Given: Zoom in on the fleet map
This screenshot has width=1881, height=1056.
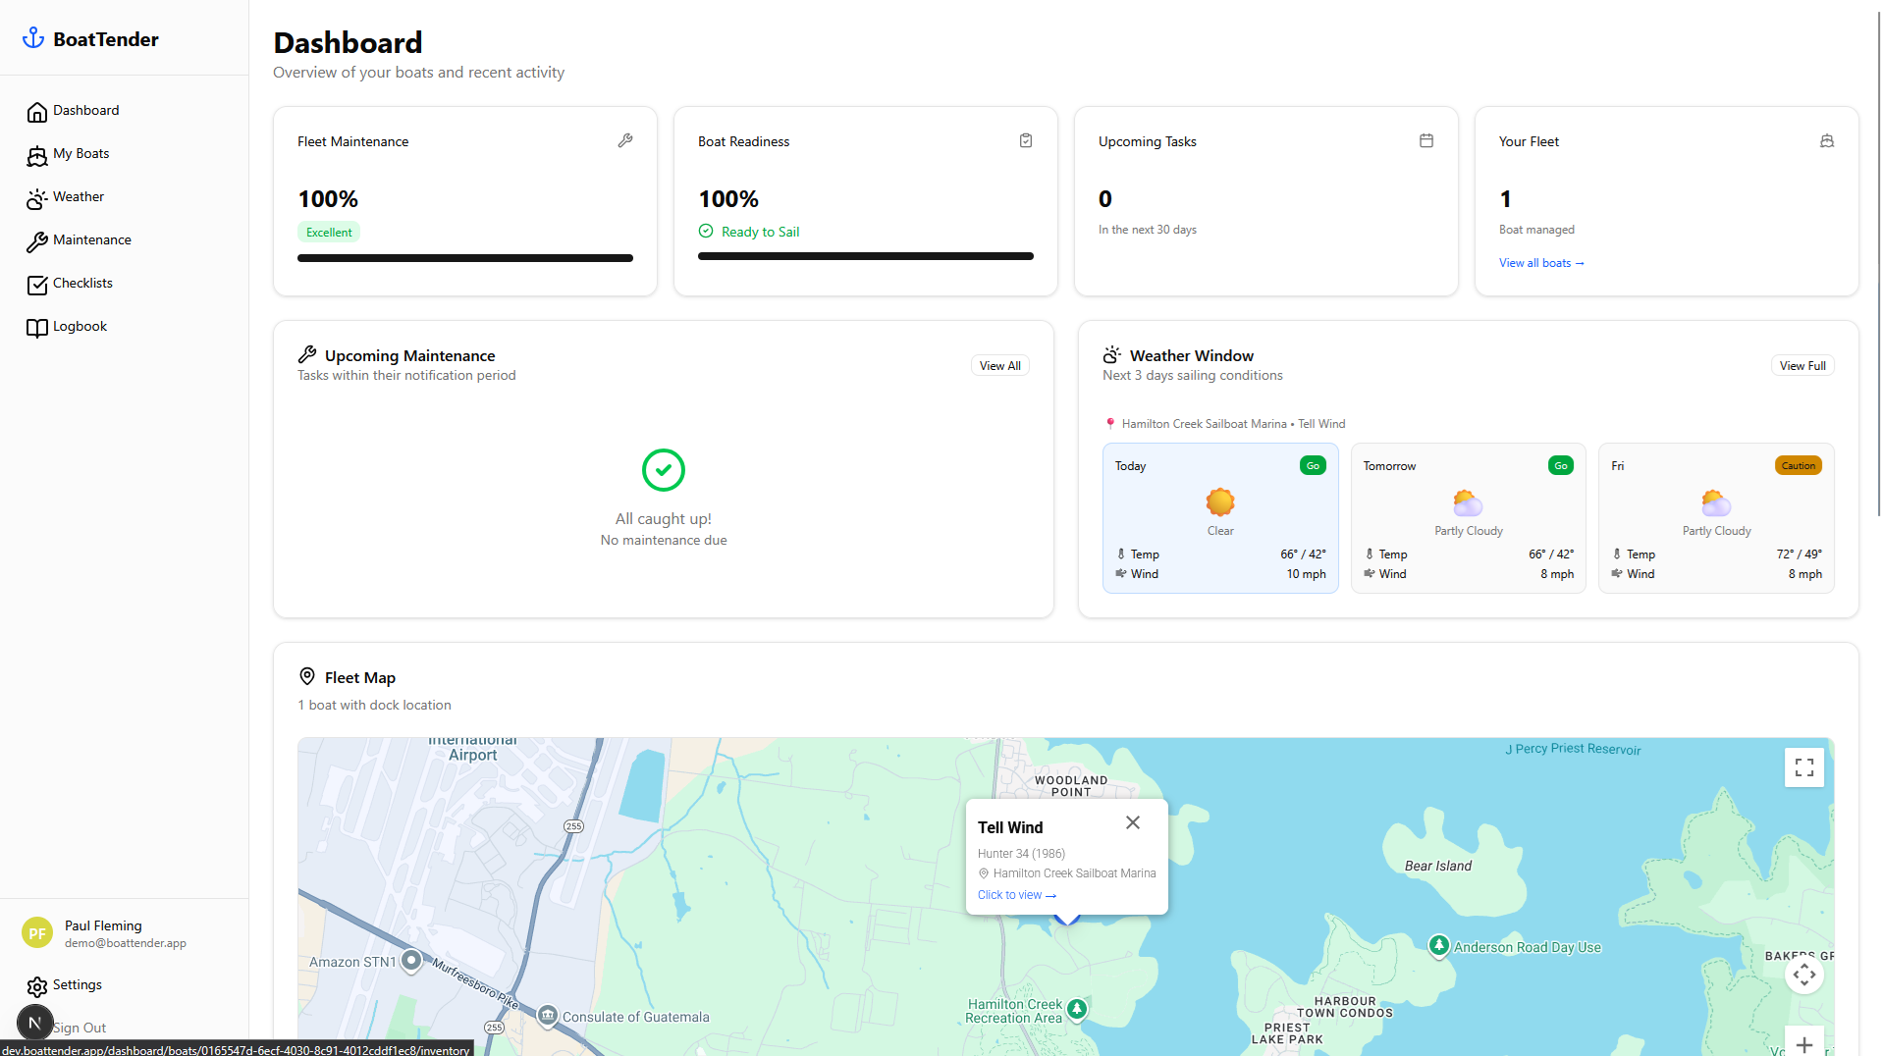Looking at the screenshot, I should [1803, 1044].
